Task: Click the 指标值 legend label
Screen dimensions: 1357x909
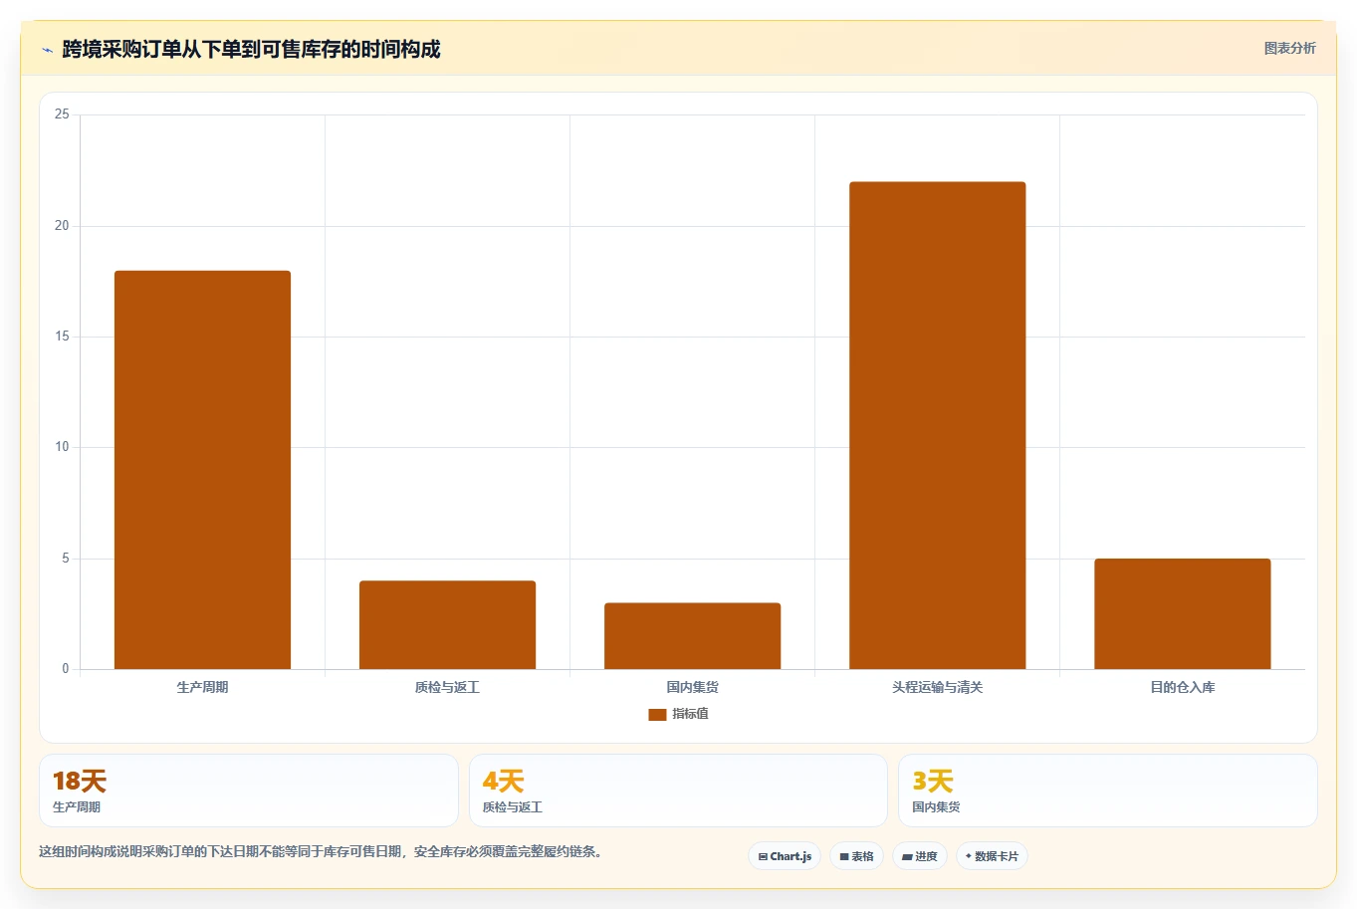Action: (x=690, y=714)
